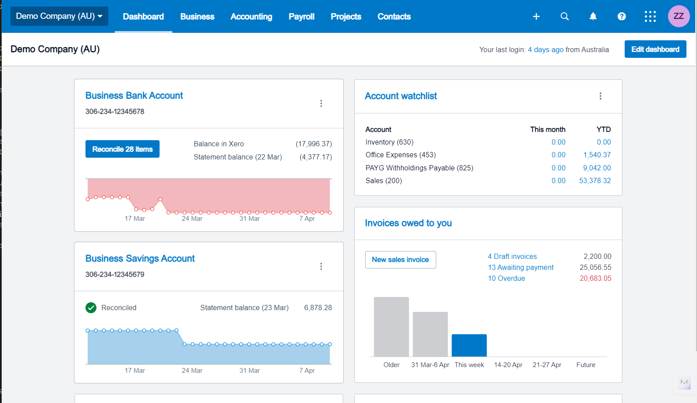Click the Older invoices grey bar
Image resolution: width=697 pixels, height=403 pixels.
[391, 327]
